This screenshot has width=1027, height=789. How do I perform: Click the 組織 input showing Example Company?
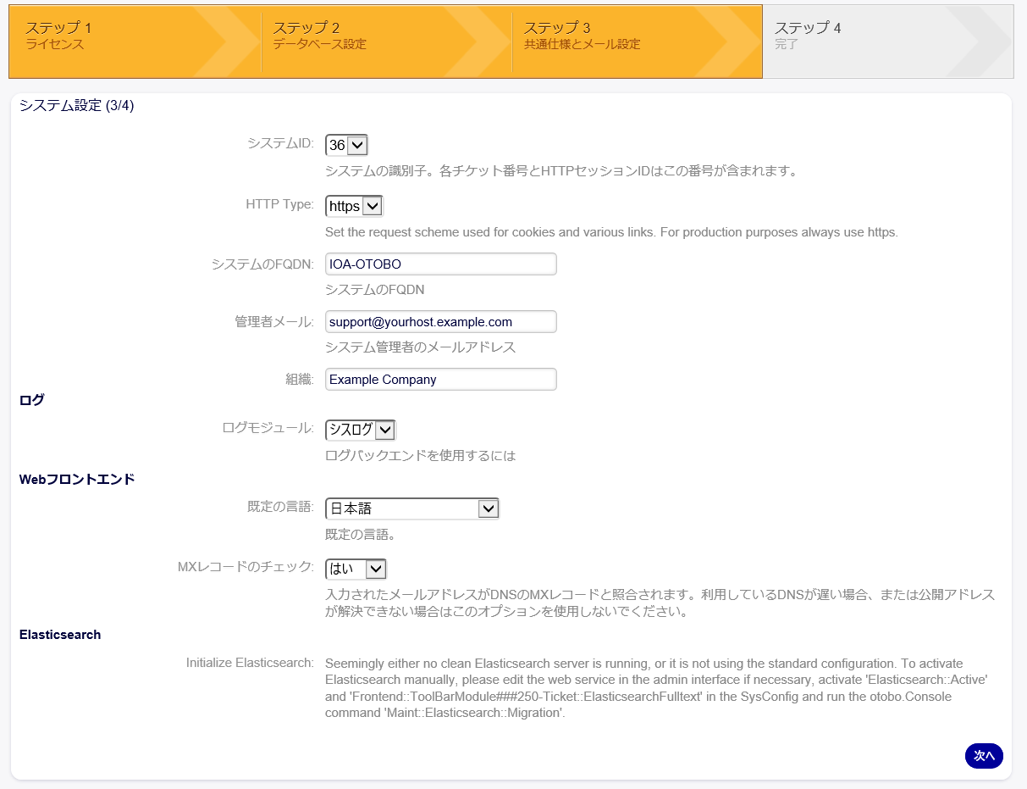440,379
